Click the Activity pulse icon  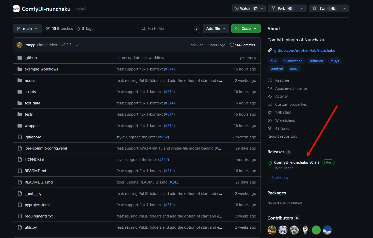tap(270, 96)
